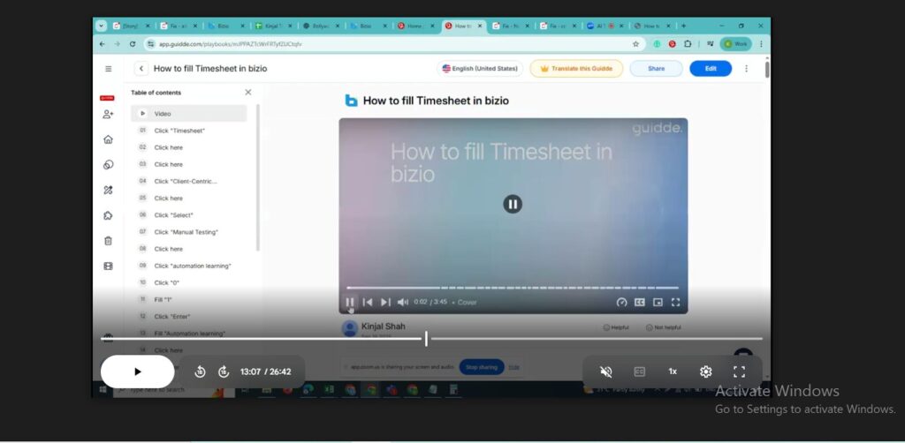Close the Table of contents panel
Image resolution: width=905 pixels, height=443 pixels.
[248, 93]
